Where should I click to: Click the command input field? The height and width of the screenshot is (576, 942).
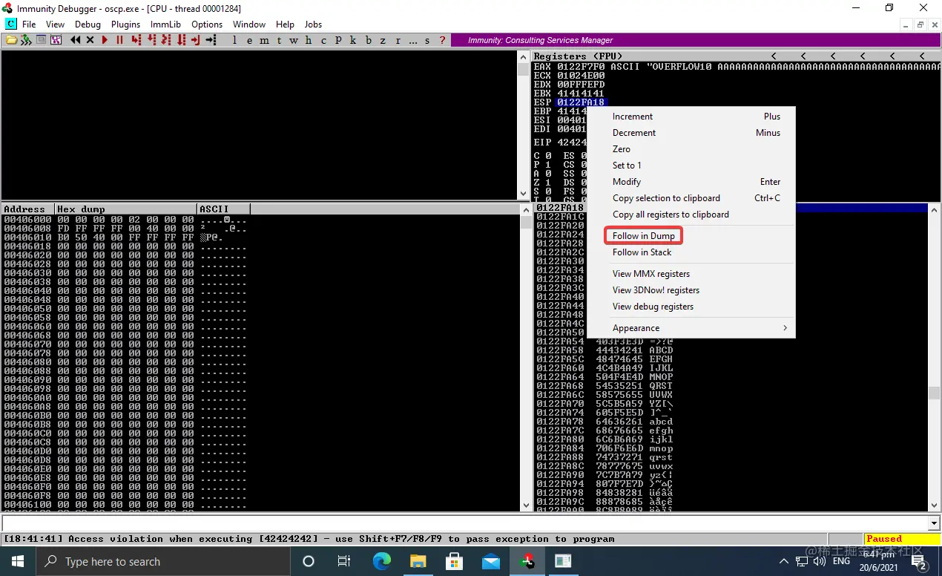pyautogui.click(x=464, y=523)
